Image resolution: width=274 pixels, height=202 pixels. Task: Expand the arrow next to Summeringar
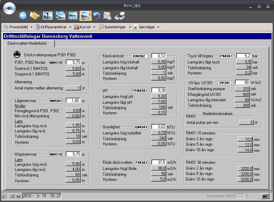point(130,27)
